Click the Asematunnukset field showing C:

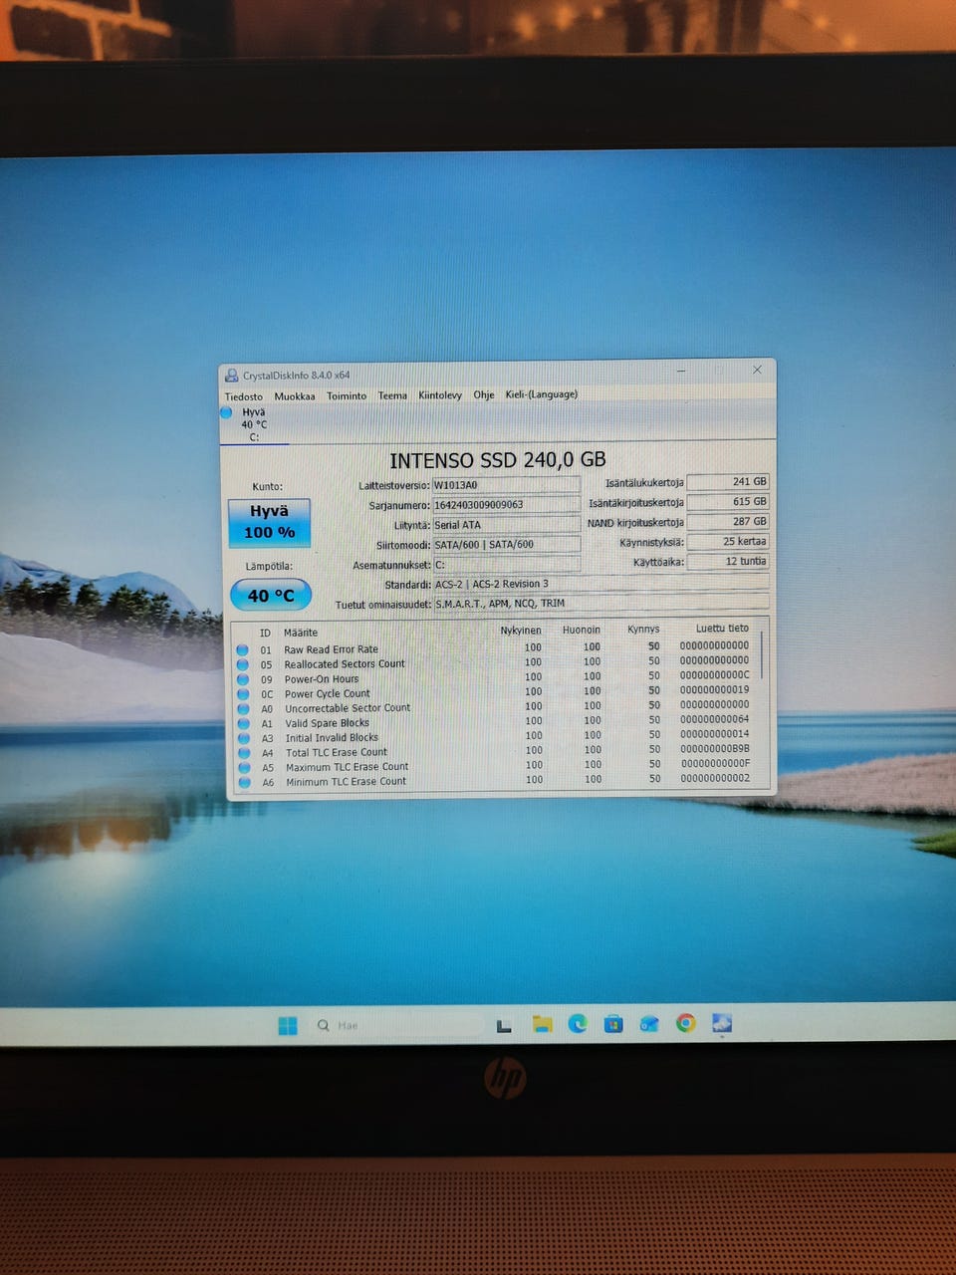coord(506,565)
